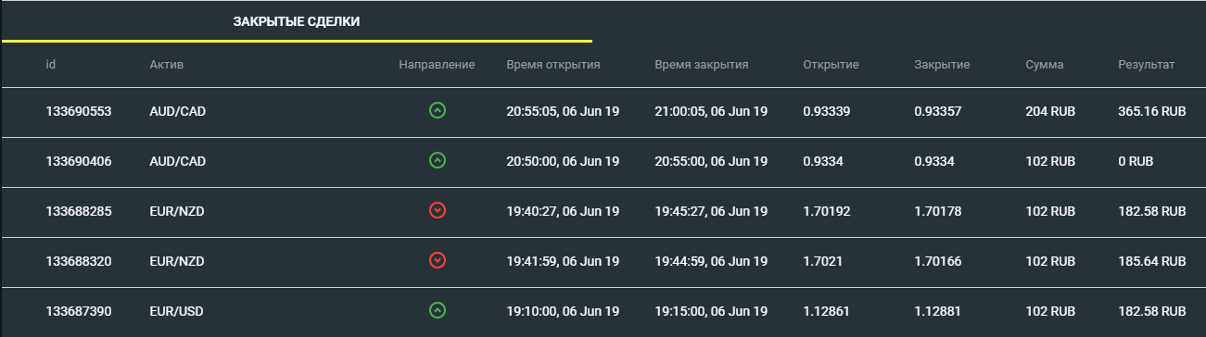Viewport: 1206px width, 337px height.
Task: Sort by the id column header
Action: 51,65
